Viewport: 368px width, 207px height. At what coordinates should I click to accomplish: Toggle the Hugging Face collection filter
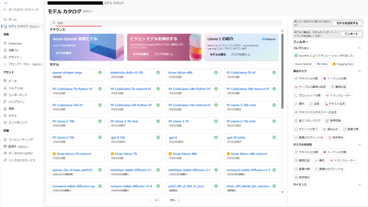pos(343,64)
